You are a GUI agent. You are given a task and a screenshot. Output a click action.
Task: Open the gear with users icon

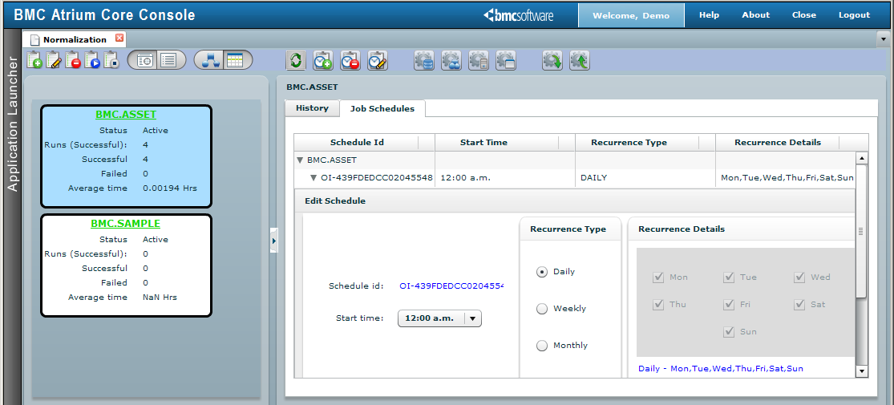tap(451, 60)
